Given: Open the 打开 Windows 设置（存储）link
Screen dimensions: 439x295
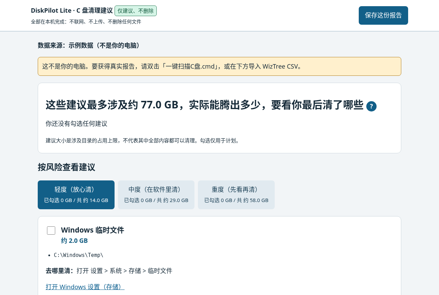Looking at the screenshot, I should click(85, 287).
